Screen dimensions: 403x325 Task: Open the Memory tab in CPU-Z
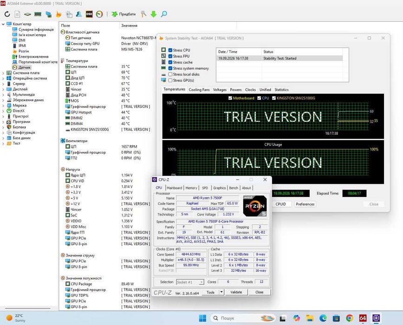pyautogui.click(x=191, y=188)
